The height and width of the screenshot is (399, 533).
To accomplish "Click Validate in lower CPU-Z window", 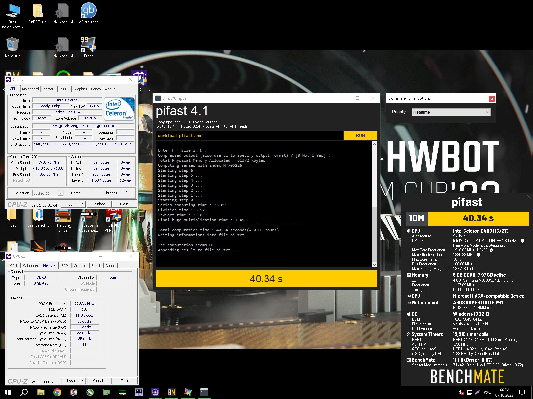I will (99, 381).
